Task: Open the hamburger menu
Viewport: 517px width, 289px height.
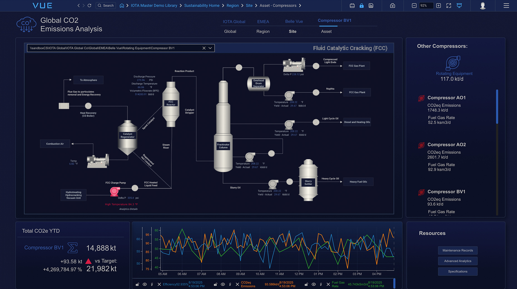Action: 506,6
